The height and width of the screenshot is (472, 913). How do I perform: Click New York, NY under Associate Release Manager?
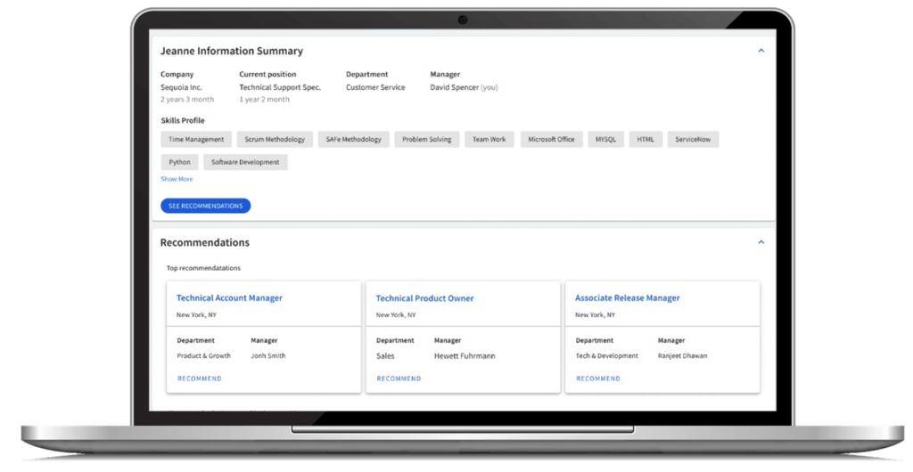(595, 315)
